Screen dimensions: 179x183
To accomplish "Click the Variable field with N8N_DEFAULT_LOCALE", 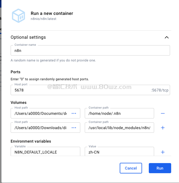I will coord(45,152).
